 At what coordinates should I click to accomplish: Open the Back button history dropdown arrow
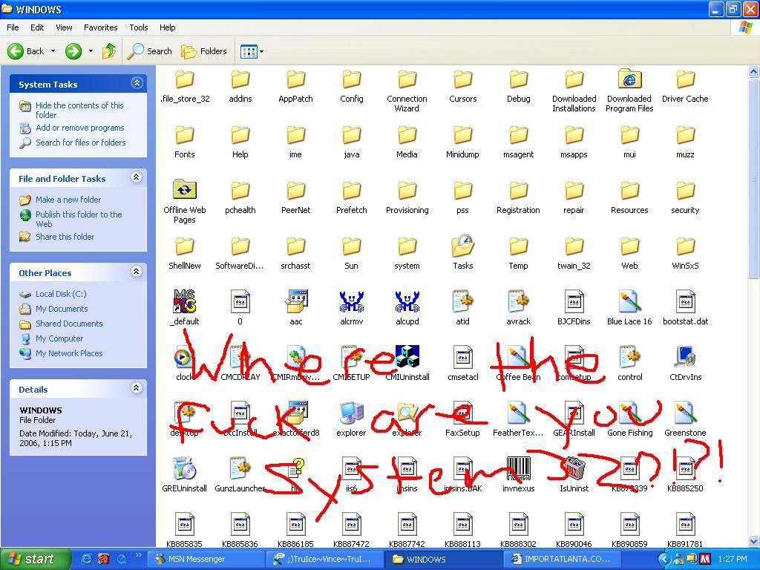coord(52,51)
